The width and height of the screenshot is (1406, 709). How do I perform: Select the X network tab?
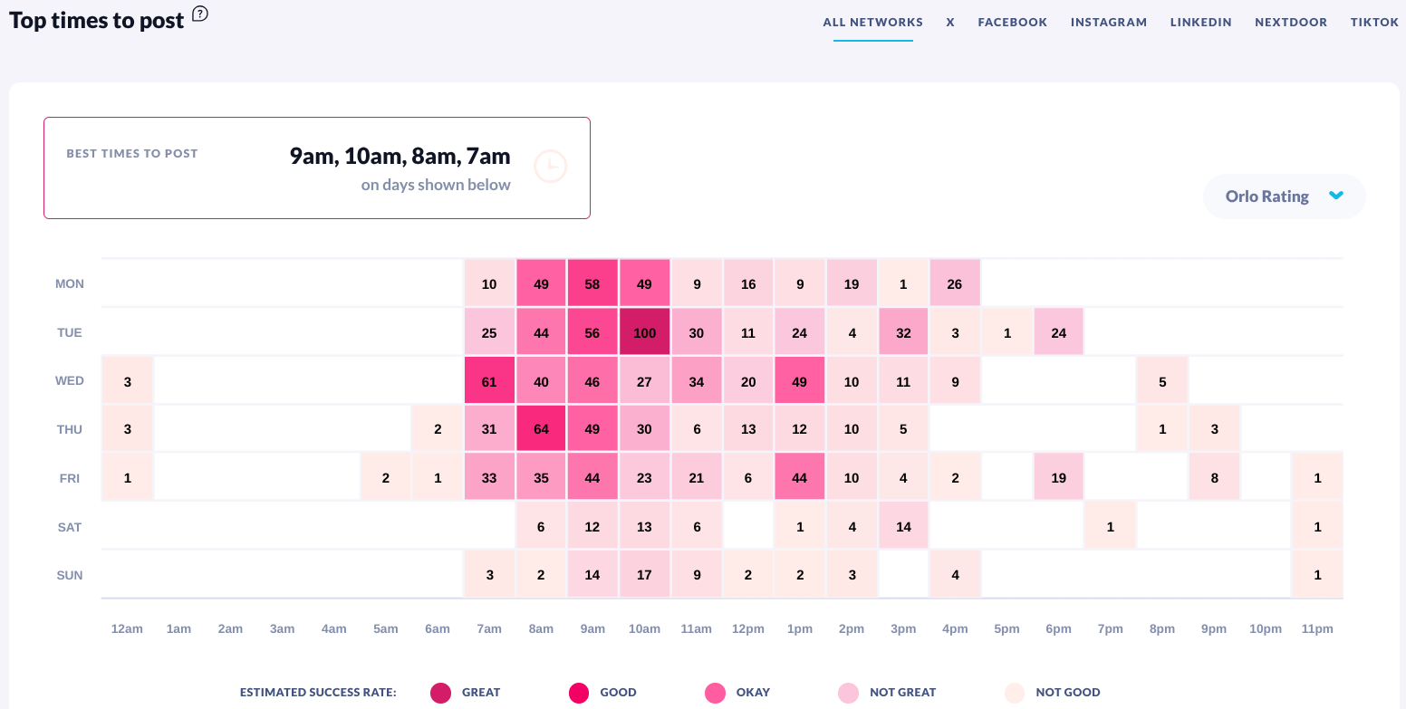coord(950,23)
